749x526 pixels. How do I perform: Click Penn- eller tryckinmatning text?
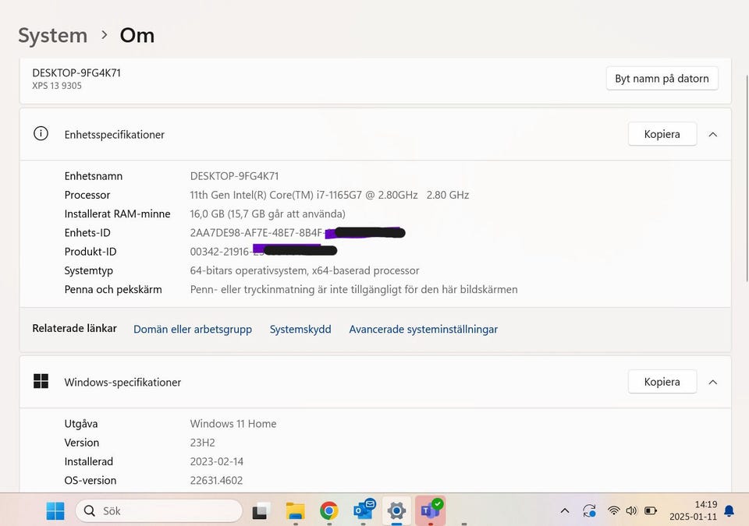pos(354,290)
